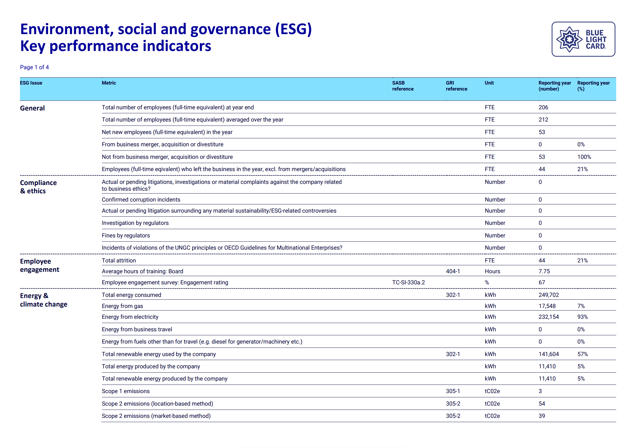Click the star emblem in the logo
The height and width of the screenshot is (448, 635).
(x=569, y=39)
